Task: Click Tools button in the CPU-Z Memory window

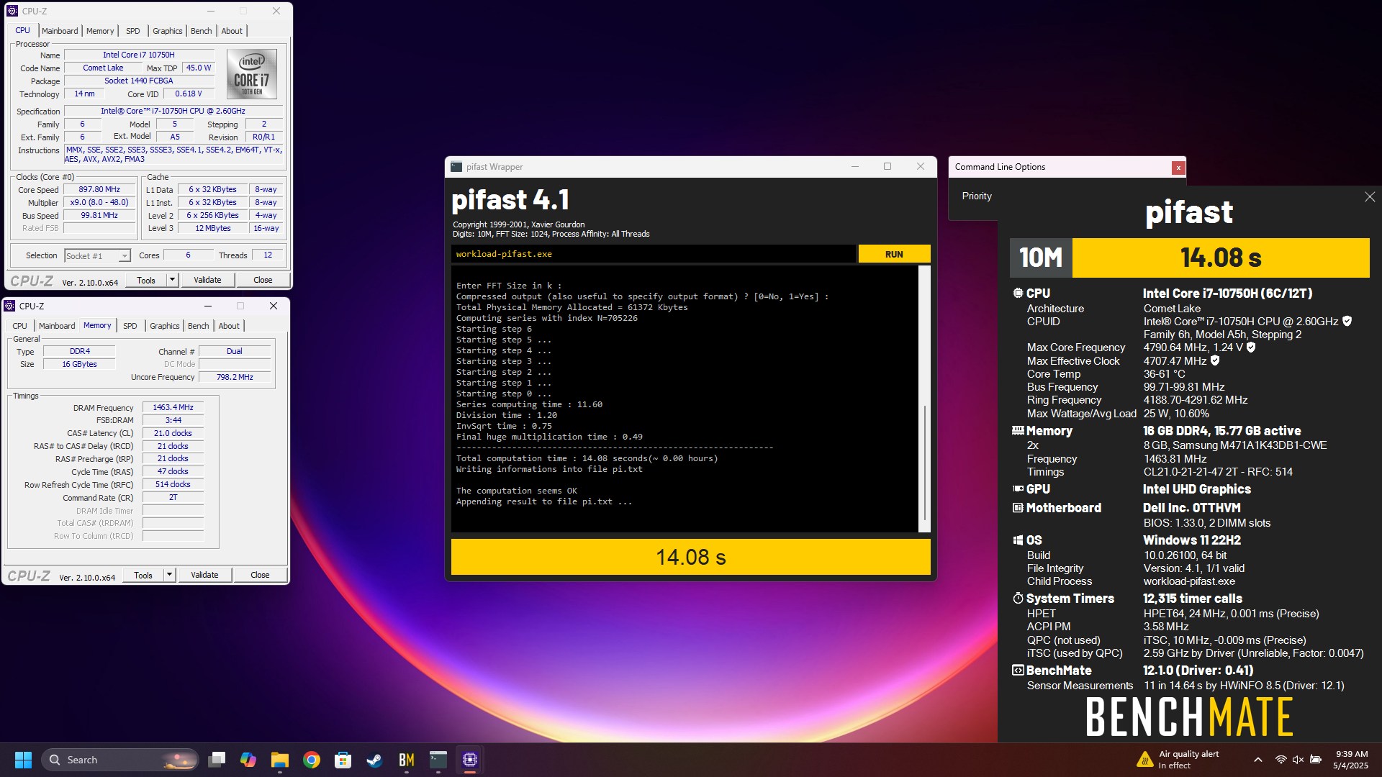Action: (143, 575)
